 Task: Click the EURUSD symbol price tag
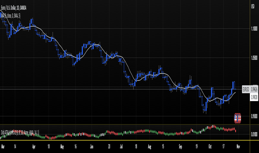click(246, 90)
